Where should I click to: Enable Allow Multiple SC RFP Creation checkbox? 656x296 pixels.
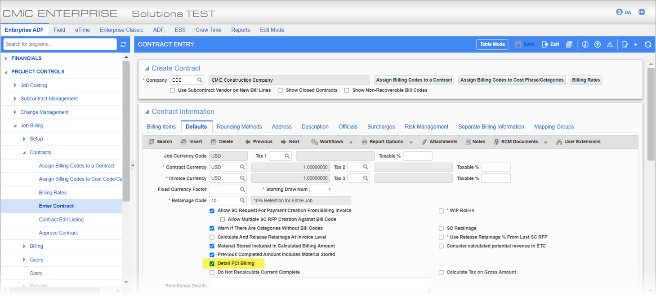coord(223,220)
